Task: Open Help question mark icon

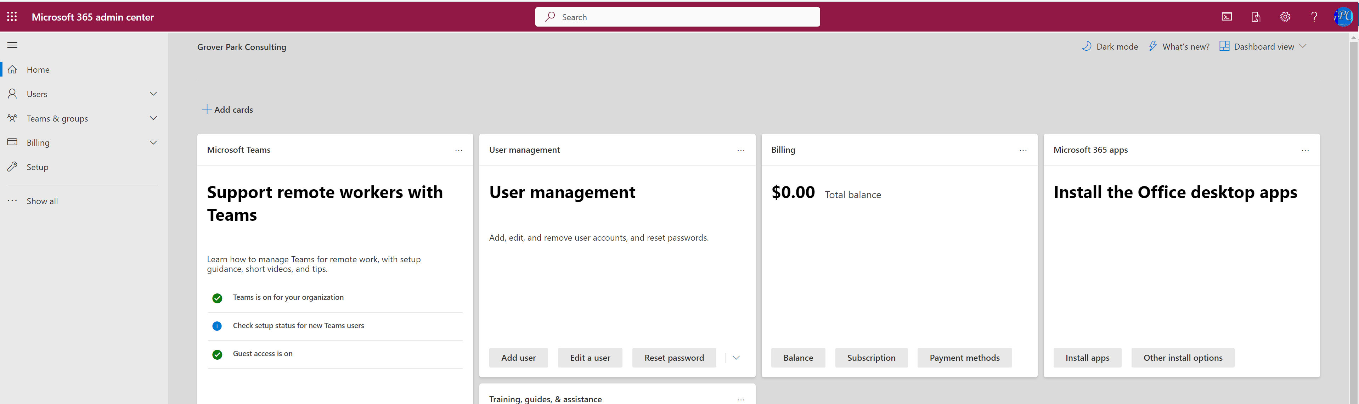Action: (1314, 17)
